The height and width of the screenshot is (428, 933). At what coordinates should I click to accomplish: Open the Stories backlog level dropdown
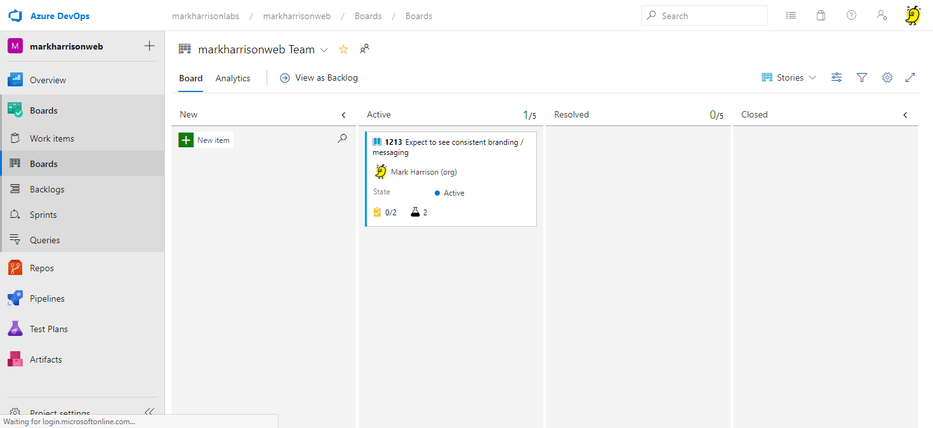coord(789,77)
